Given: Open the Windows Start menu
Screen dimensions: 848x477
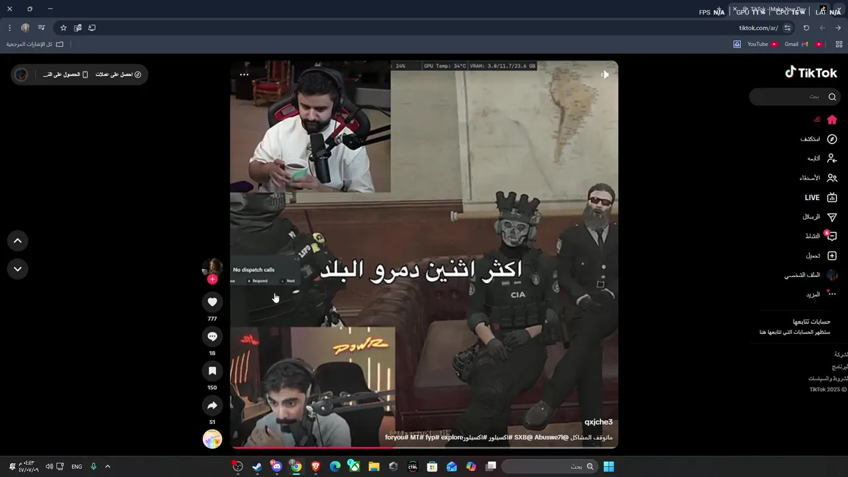Looking at the screenshot, I should 608,466.
